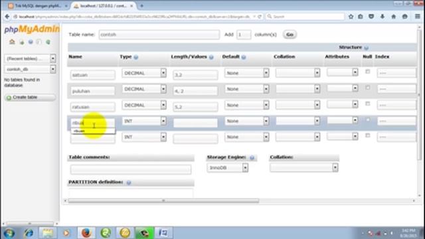
Task: Click the Add column(s) number field
Action: [244, 35]
